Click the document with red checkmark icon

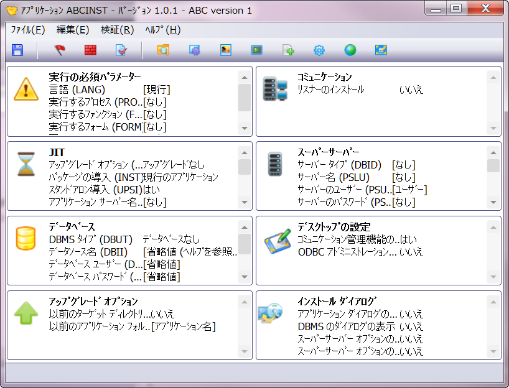click(121, 50)
